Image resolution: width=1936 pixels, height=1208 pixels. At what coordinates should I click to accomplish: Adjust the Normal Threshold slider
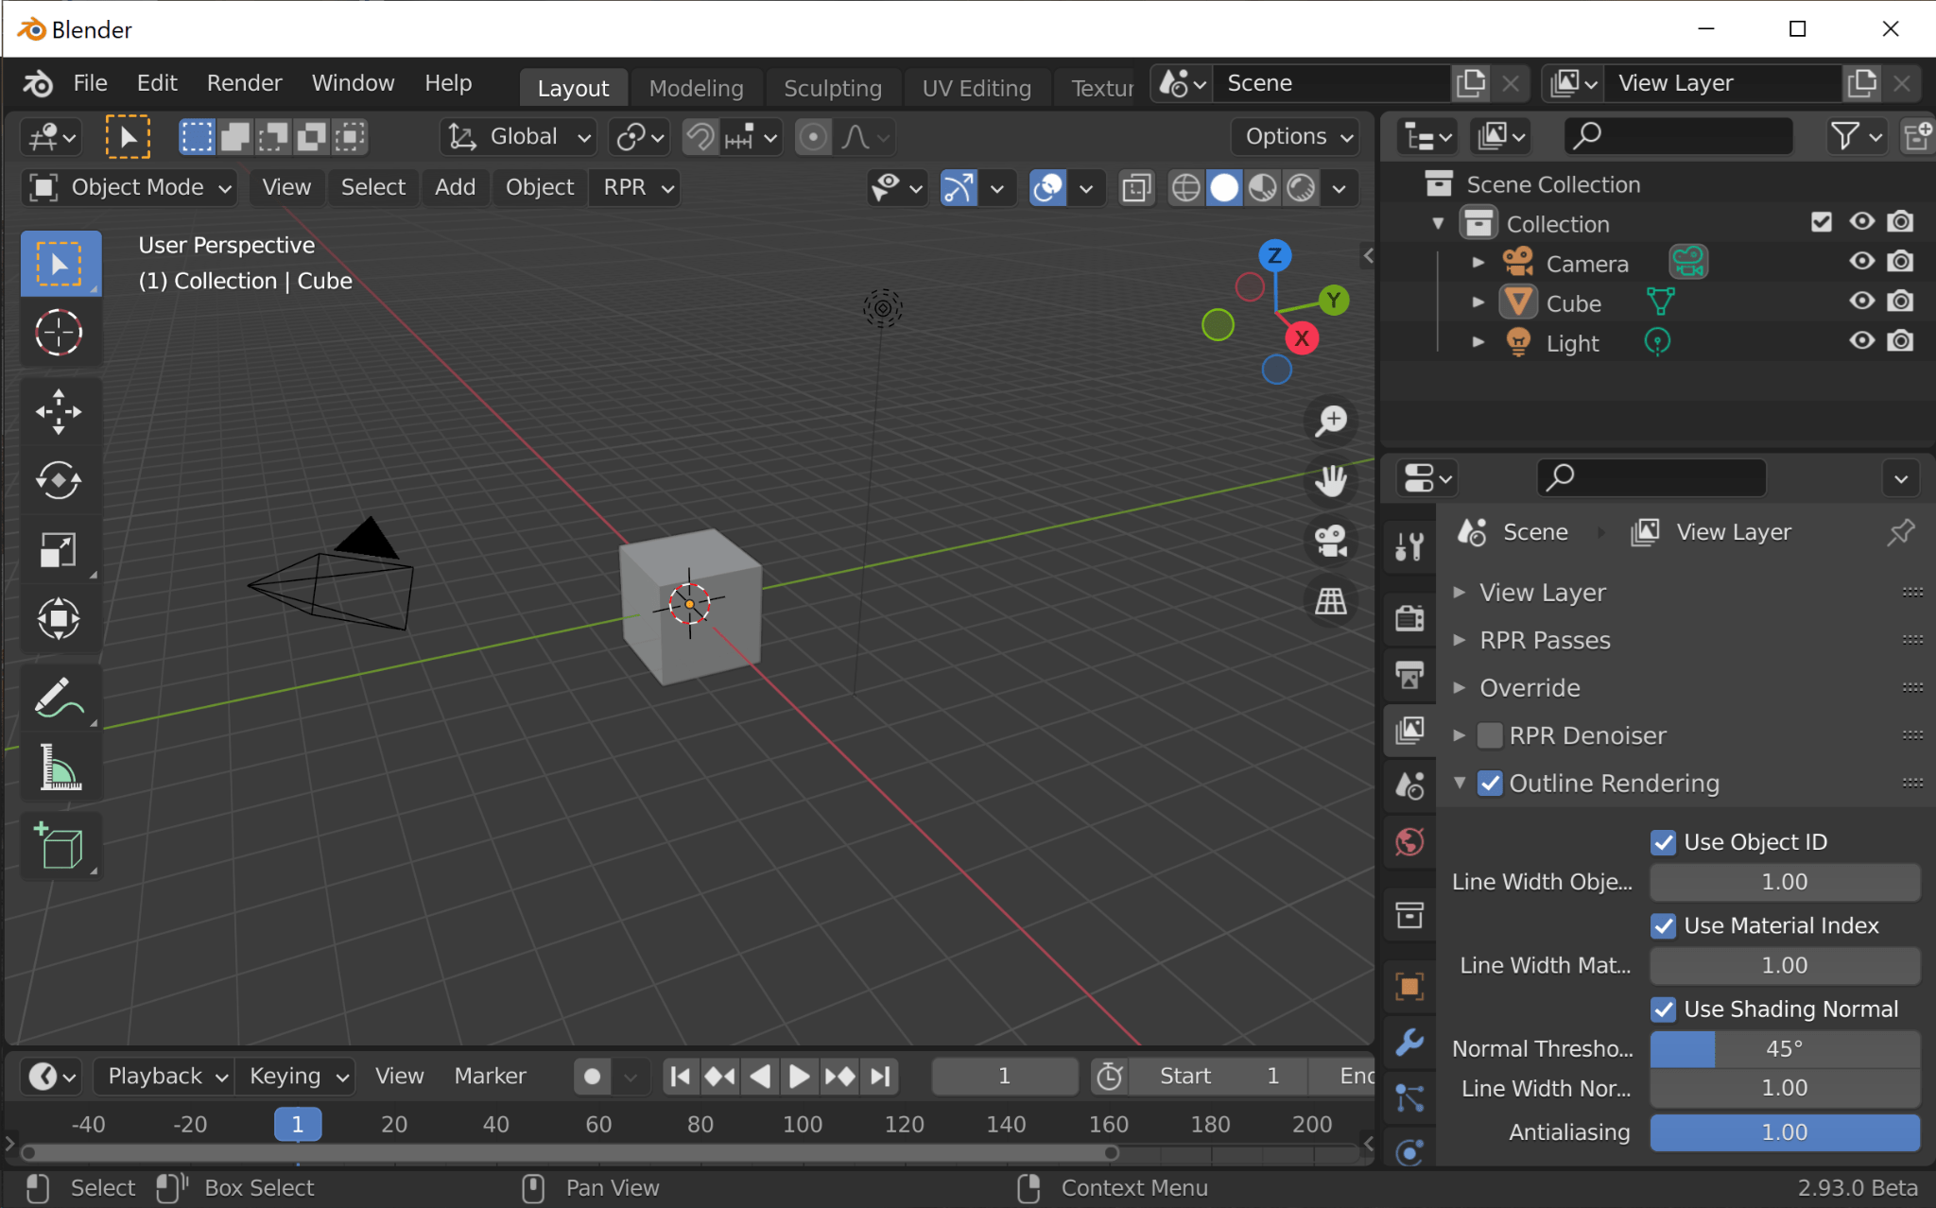tap(1783, 1048)
